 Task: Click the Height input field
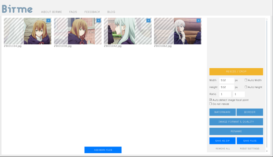tap(227, 87)
